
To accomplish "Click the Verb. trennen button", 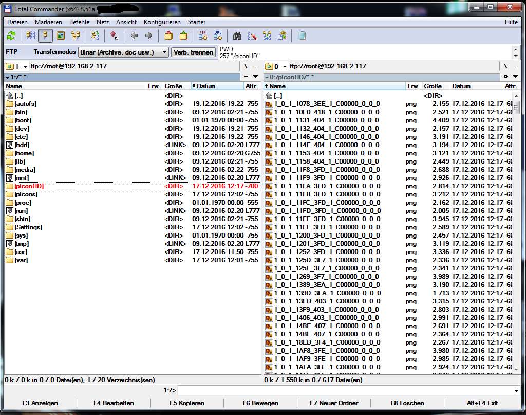I will [193, 52].
